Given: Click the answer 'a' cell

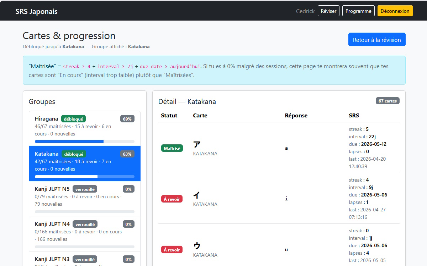Looking at the screenshot, I should point(286,148).
